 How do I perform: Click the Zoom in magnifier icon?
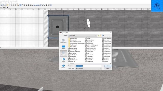coord(42,5)
